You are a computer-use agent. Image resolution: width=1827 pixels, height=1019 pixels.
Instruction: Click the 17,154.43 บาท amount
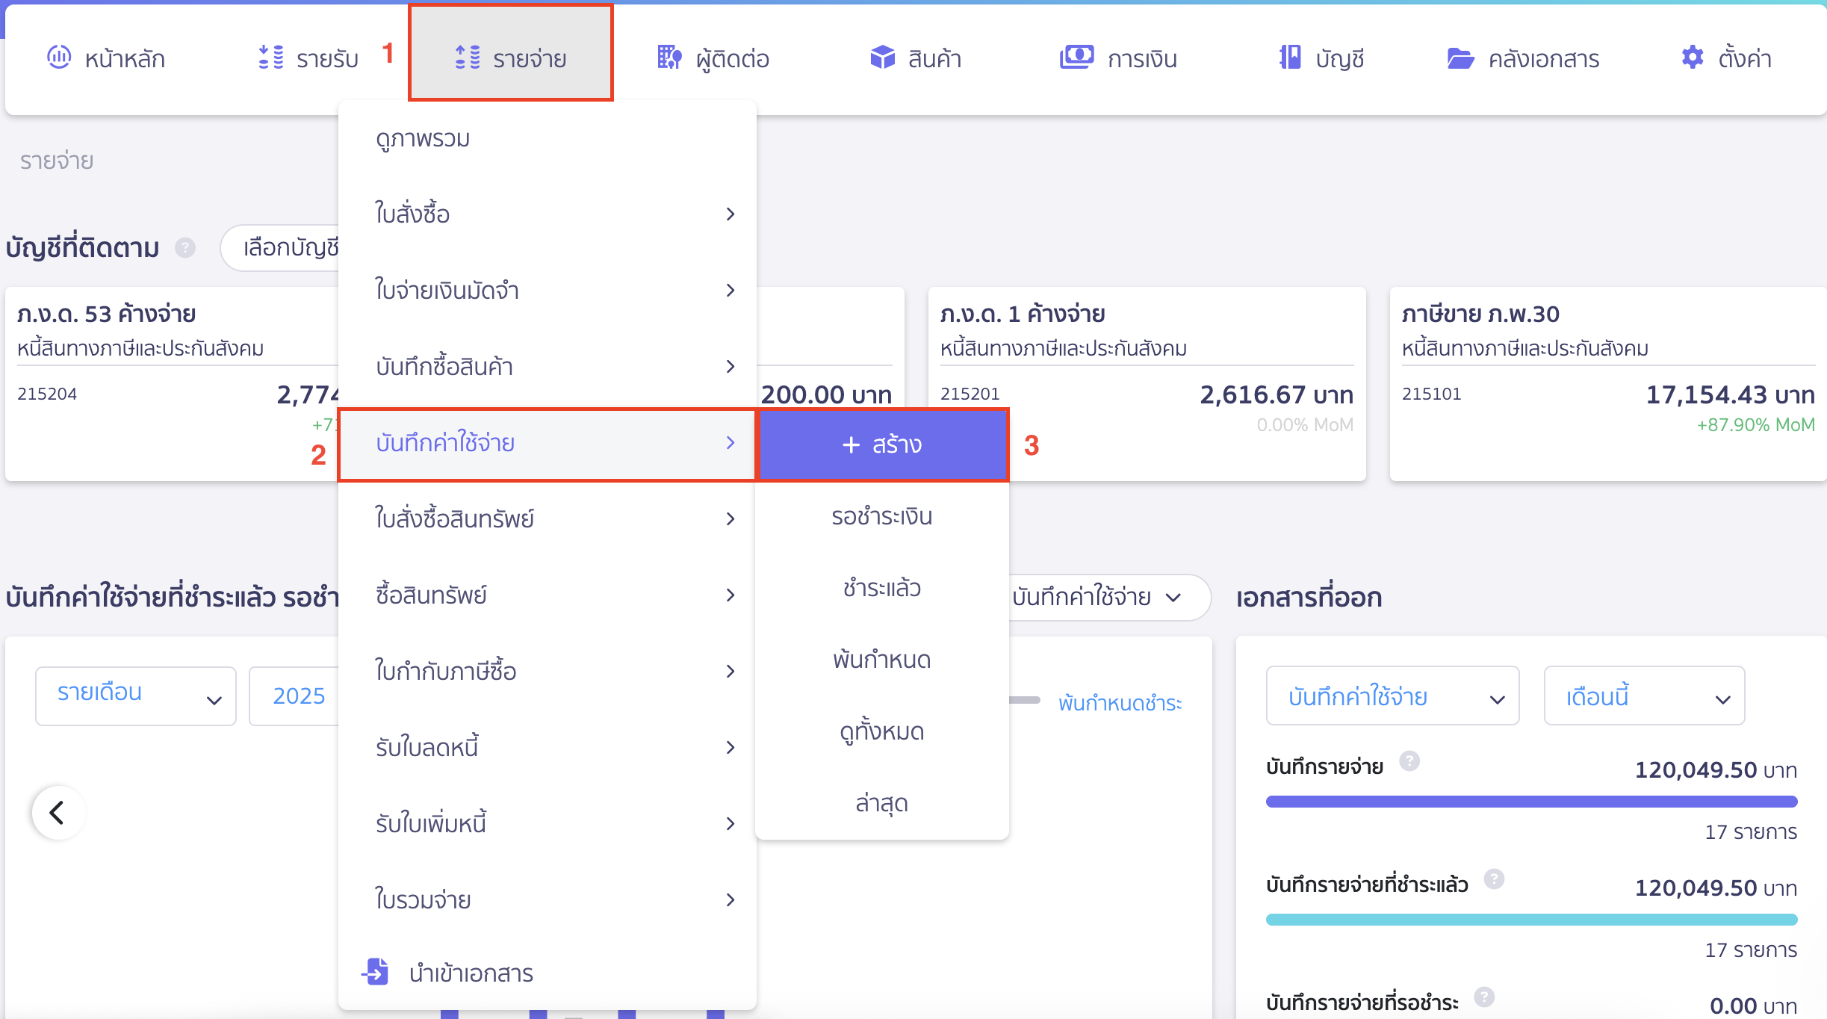1730,394
